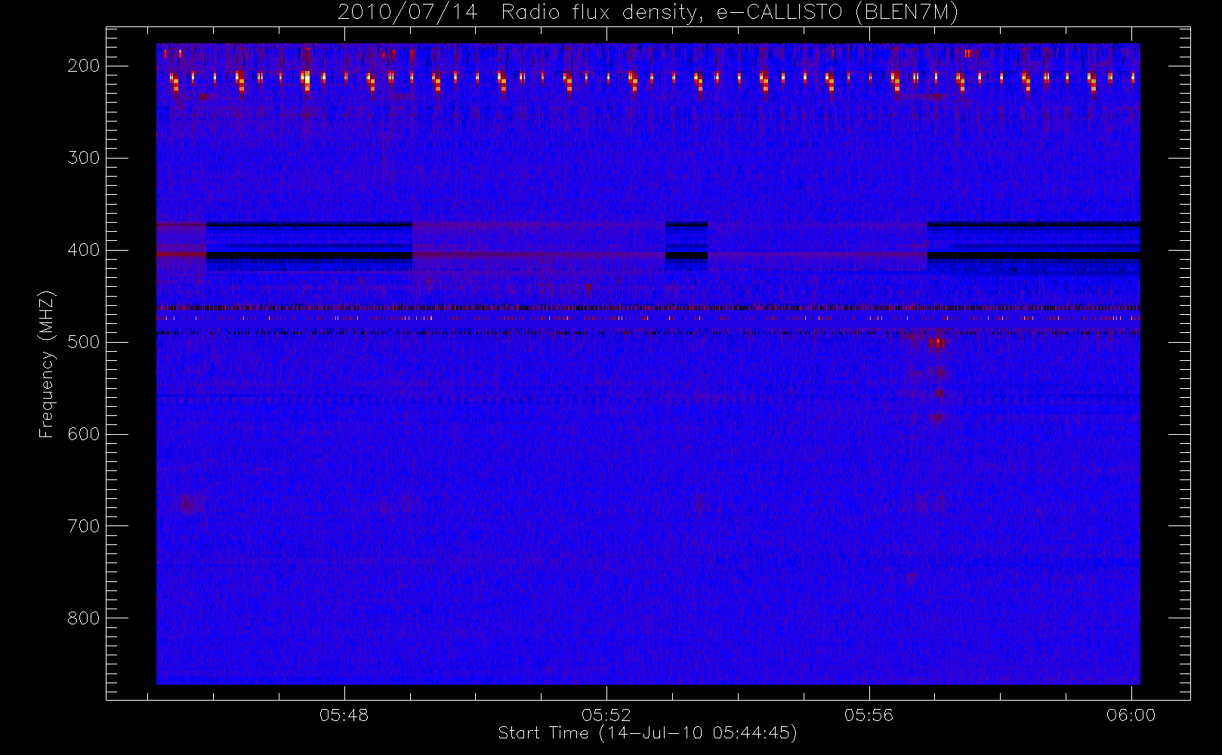Click the 500 frequency tick label
Image resolution: width=1222 pixels, height=755 pixels.
pyautogui.click(x=84, y=342)
